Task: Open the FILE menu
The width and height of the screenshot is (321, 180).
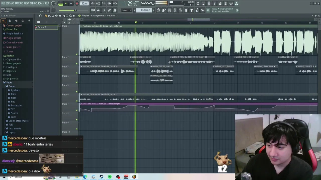Action: pyautogui.click(x=3, y=3)
